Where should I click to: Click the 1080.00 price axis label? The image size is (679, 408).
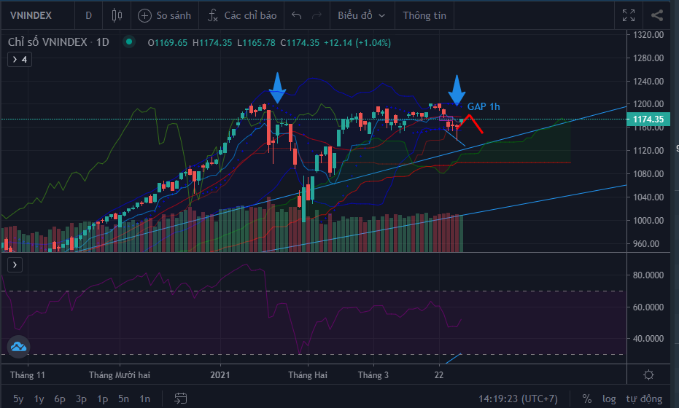648,174
